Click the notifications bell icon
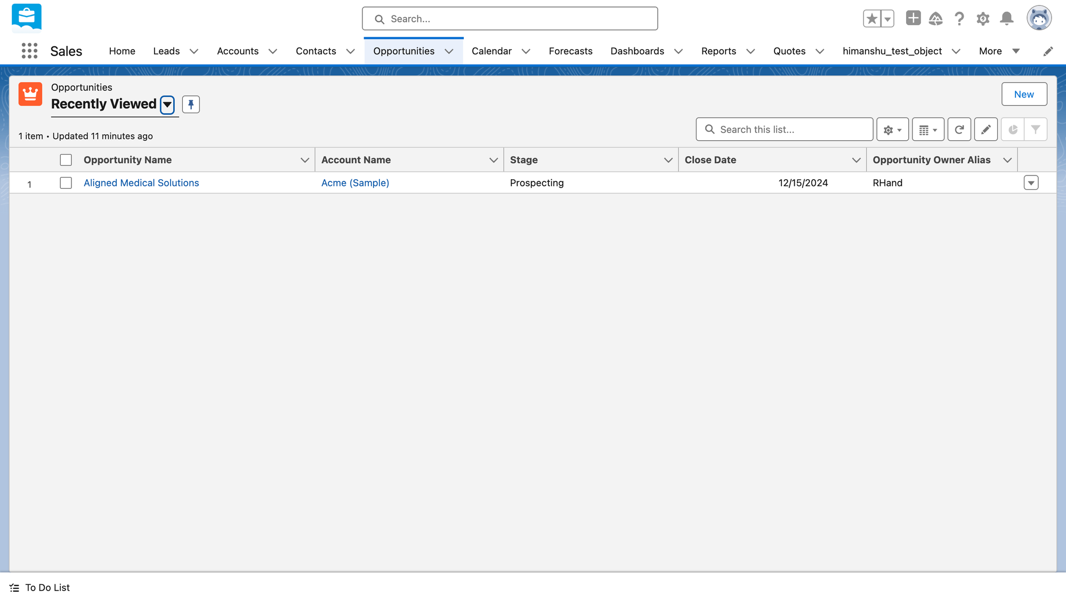The image size is (1066, 602). [1006, 19]
